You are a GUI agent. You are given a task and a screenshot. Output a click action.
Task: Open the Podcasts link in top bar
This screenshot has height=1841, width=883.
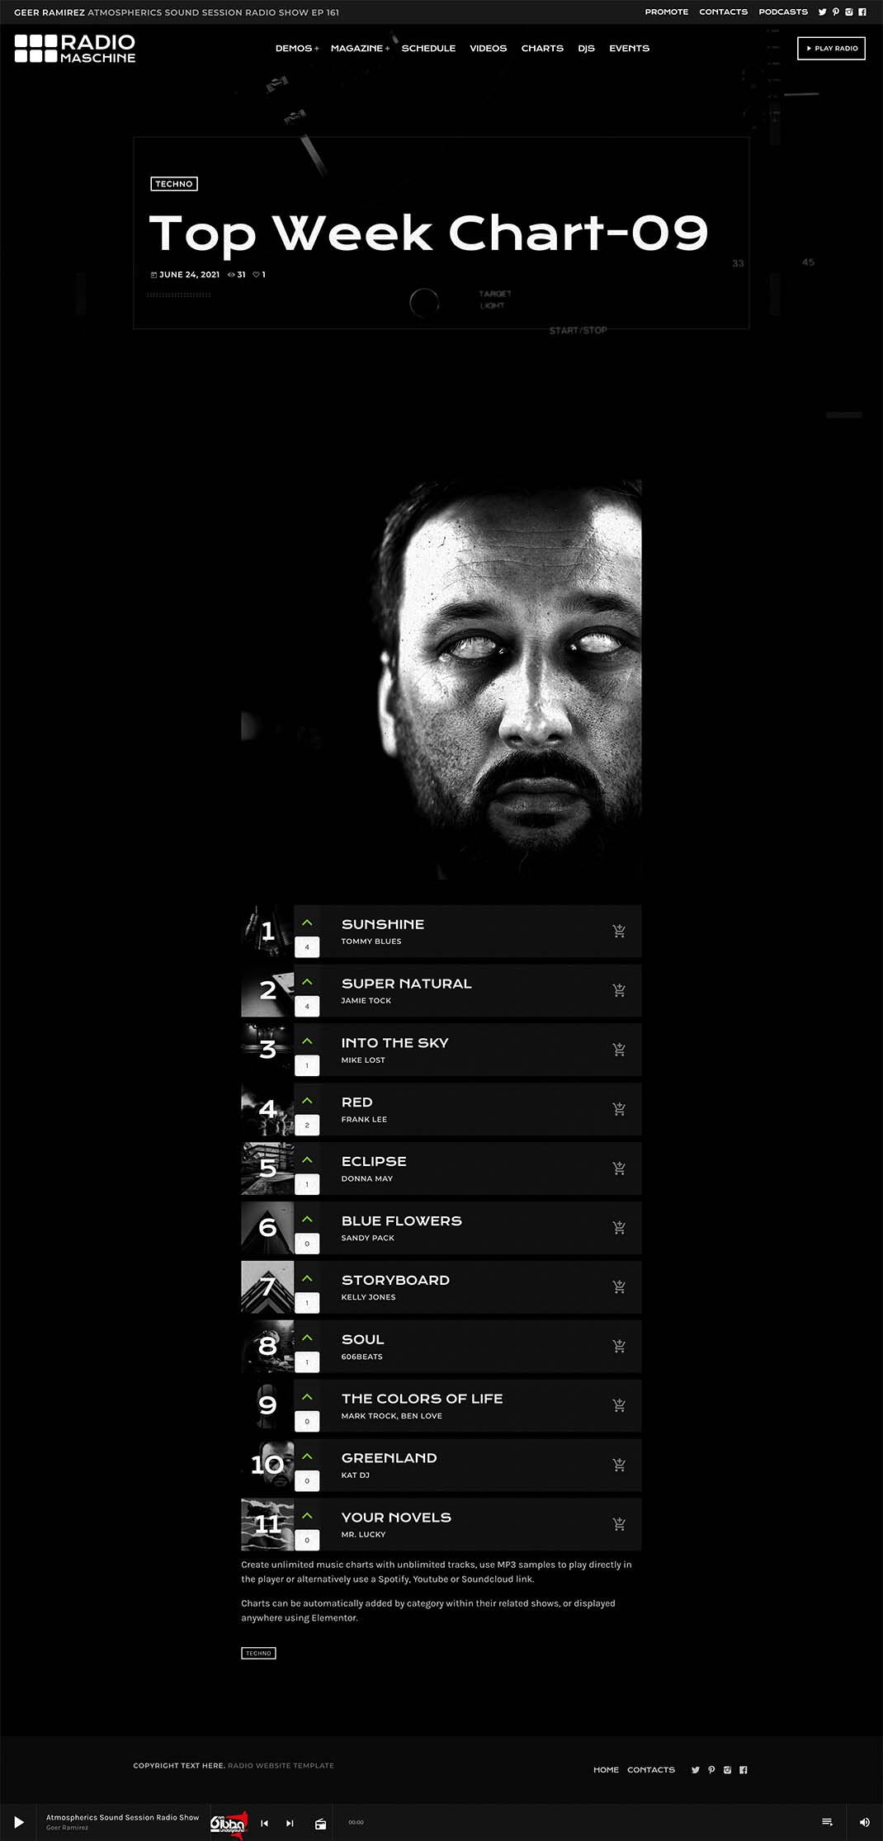pos(783,12)
